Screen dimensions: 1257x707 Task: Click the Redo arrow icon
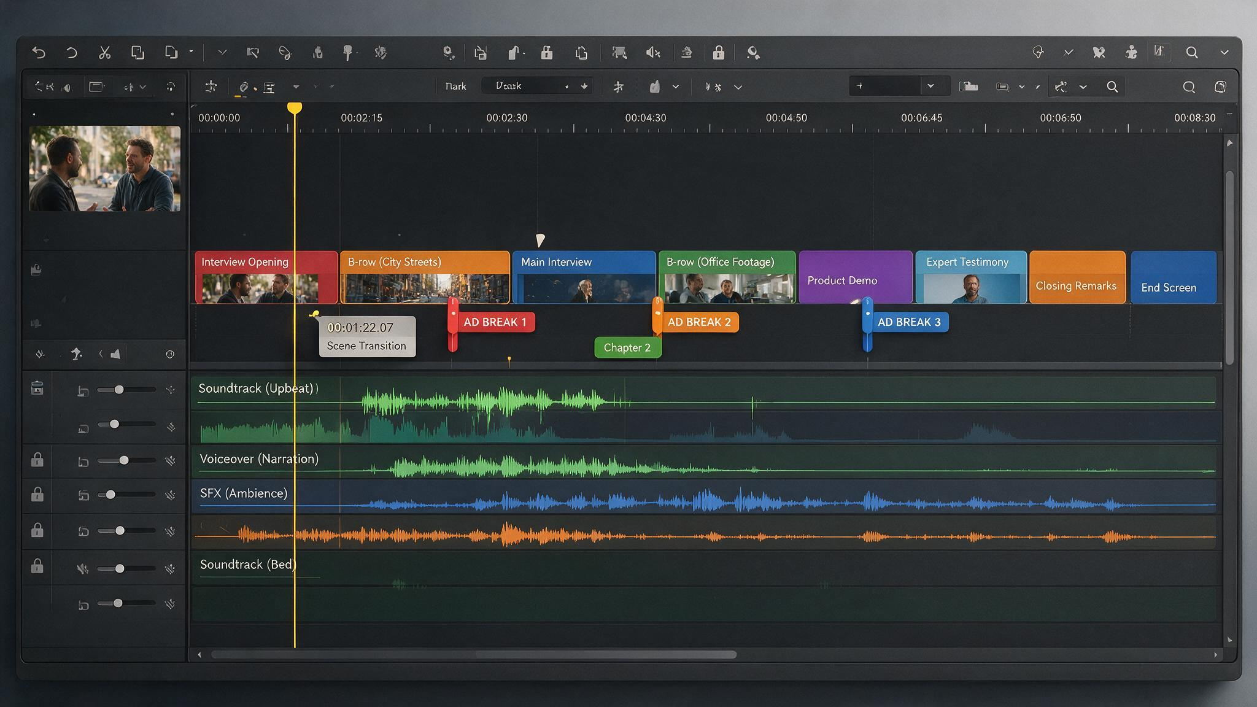[72, 53]
